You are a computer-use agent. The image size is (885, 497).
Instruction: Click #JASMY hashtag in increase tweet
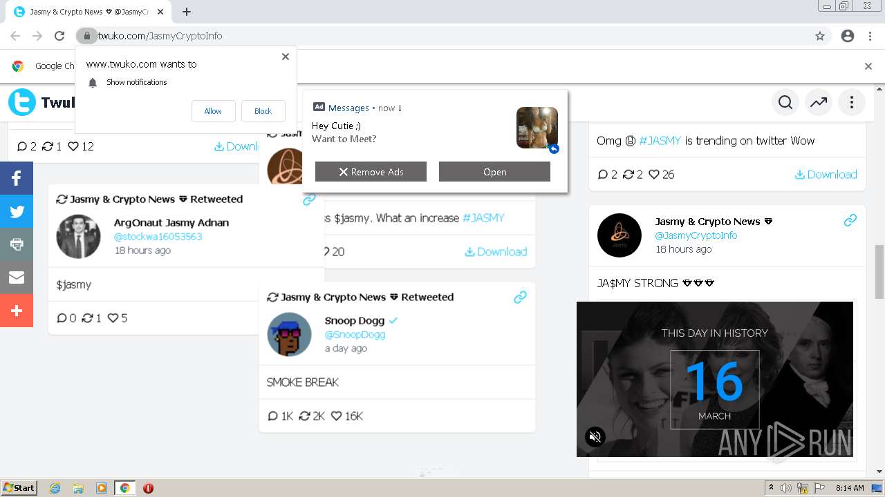[483, 217]
